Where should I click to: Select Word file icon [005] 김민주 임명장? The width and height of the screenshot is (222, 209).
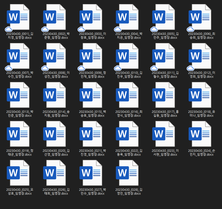pos(164,17)
